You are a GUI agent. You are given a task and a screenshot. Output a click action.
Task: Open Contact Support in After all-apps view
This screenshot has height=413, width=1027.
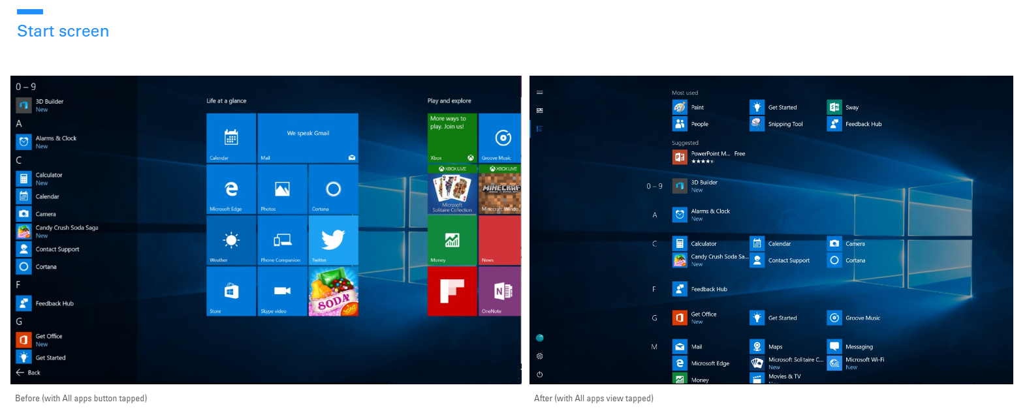pos(780,260)
